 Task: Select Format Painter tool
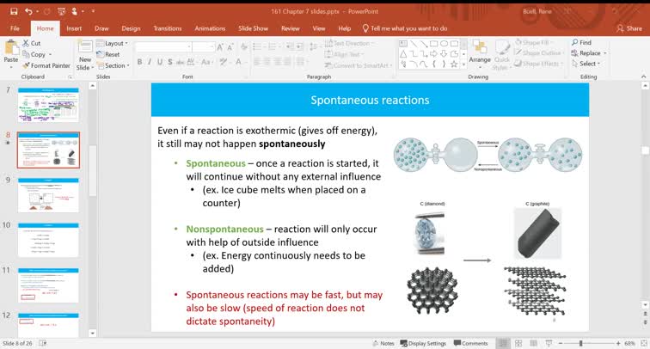46,65
